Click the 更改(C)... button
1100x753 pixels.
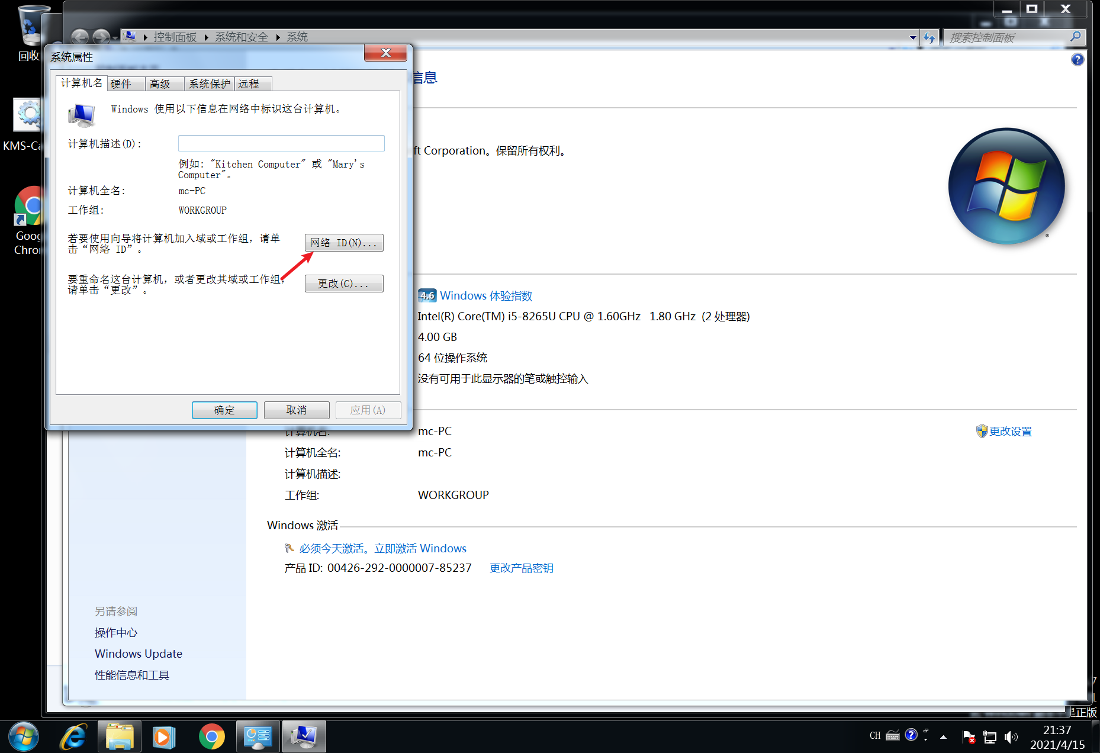344,284
